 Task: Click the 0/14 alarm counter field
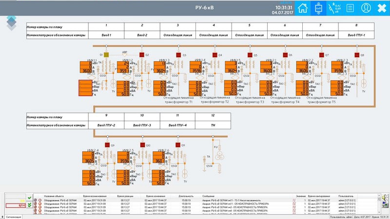pyautogui.click(x=16, y=205)
